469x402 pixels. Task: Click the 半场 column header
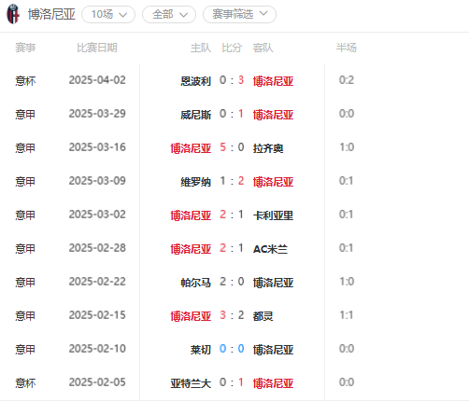347,48
